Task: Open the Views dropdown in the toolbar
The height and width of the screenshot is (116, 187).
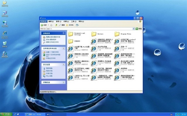Action: click(x=77, y=25)
